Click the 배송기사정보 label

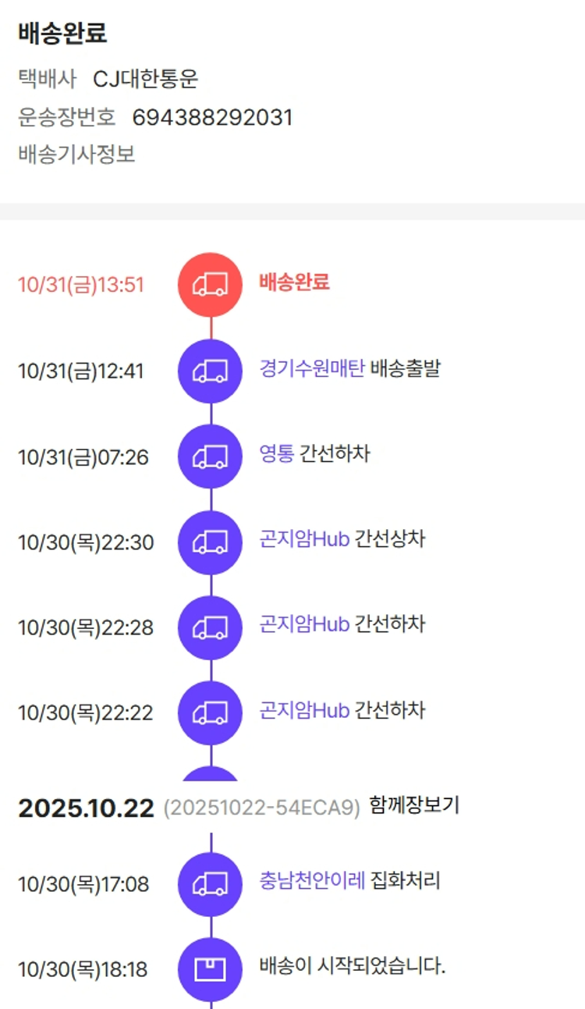click(76, 154)
